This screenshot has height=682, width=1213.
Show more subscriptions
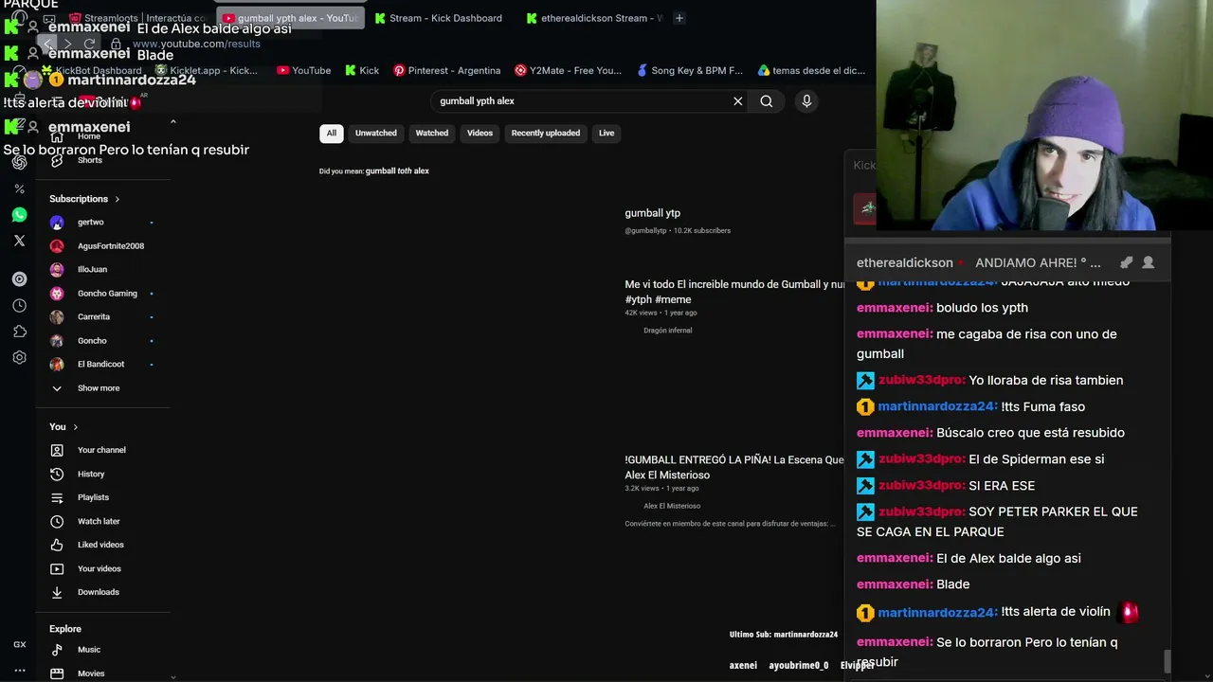point(99,388)
